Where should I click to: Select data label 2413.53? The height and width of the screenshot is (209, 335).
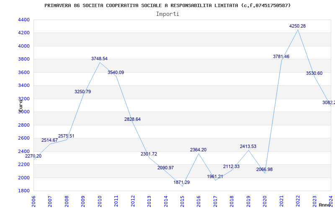[248, 147]
